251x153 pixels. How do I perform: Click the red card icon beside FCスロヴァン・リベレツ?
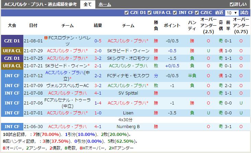pos(46,38)
